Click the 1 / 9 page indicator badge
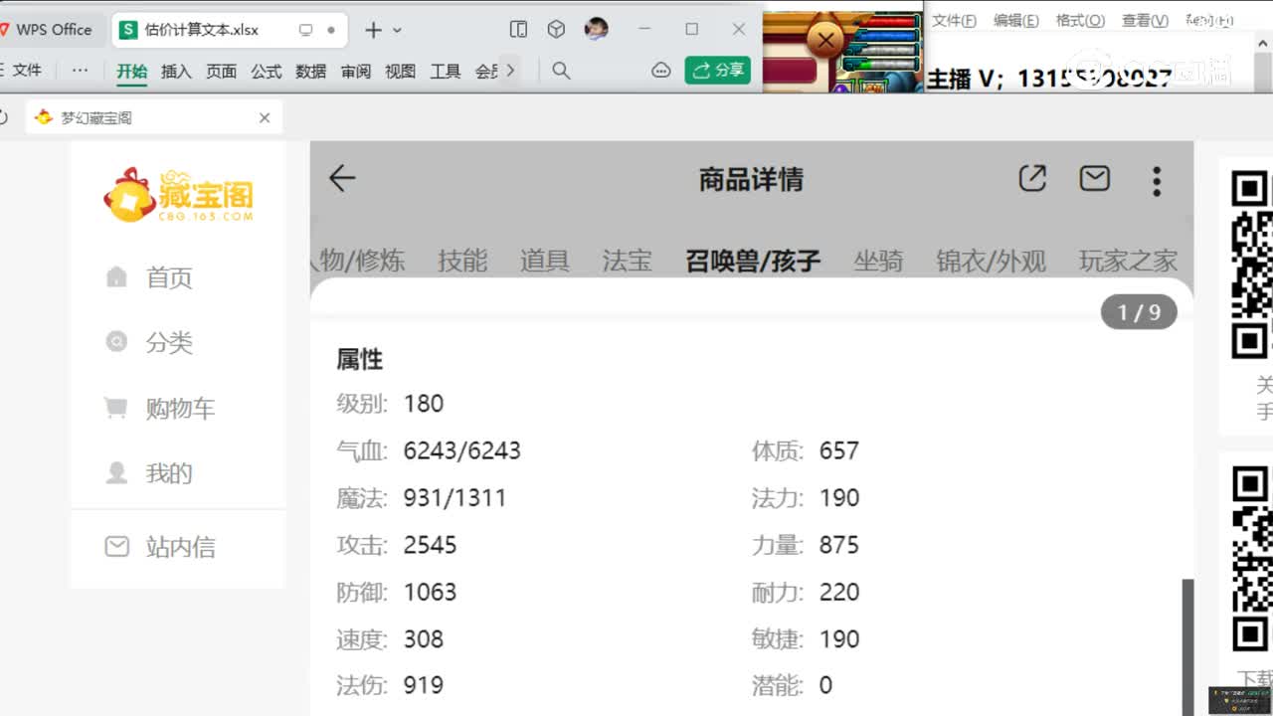Screen dimensions: 1273x716 (1139, 312)
